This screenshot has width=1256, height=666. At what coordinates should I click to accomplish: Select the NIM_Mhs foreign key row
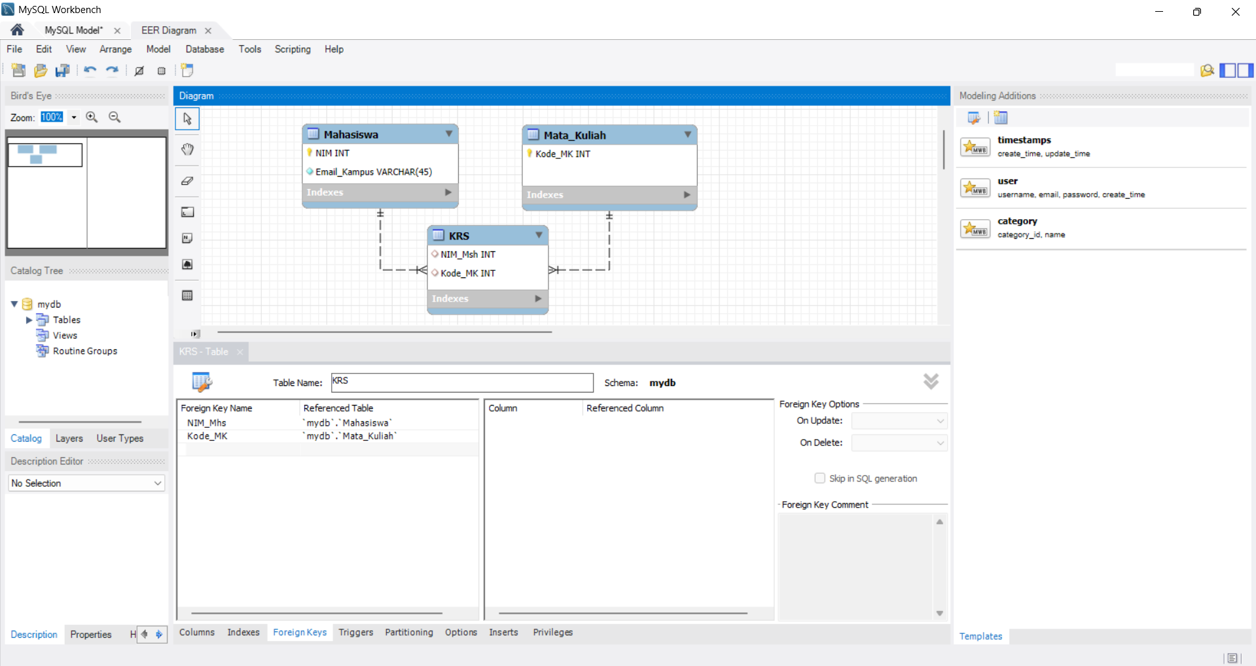point(329,423)
